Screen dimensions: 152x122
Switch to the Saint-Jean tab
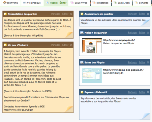point(124,3)
